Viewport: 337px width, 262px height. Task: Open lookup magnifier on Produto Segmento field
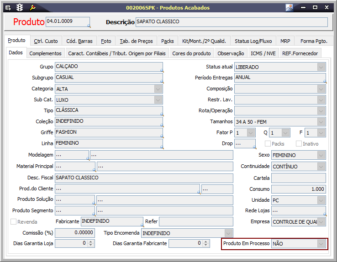point(94,214)
